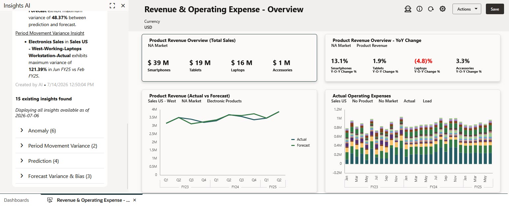Viewport: 509px width, 210px height.
Task: Refresh the dashboard data
Action: [431, 9]
